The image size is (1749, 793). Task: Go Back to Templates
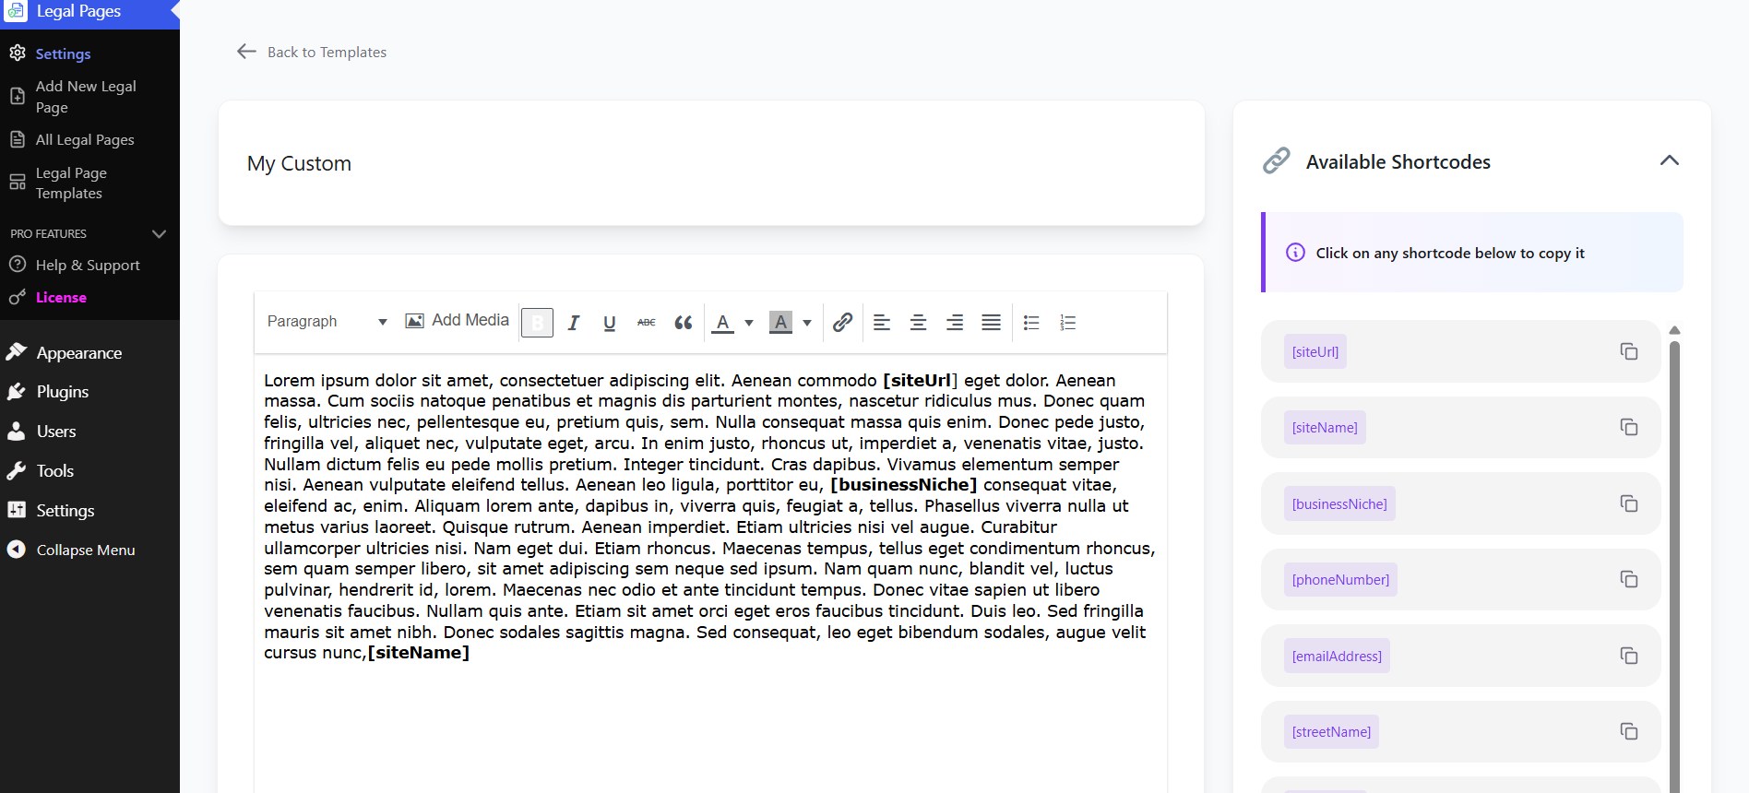pos(312,52)
